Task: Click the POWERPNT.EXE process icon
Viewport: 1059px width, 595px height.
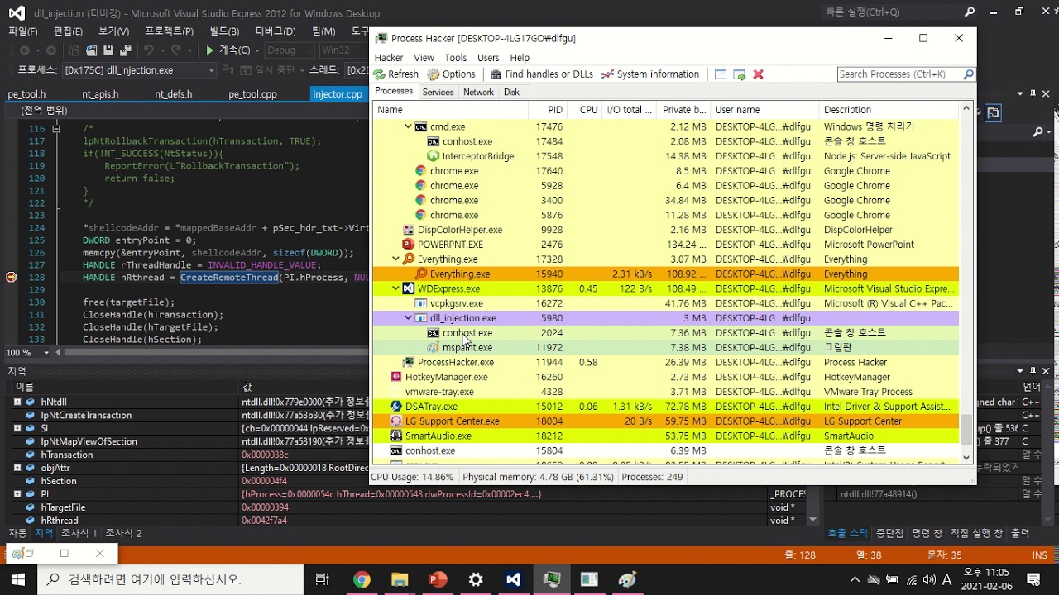Action: pos(408,245)
